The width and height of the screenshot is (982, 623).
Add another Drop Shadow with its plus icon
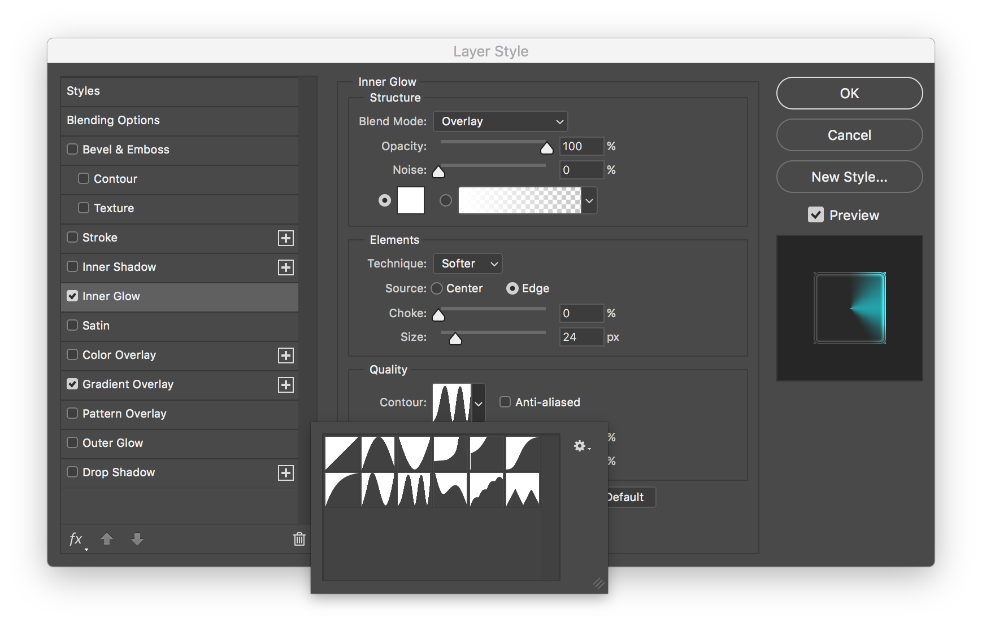click(286, 473)
